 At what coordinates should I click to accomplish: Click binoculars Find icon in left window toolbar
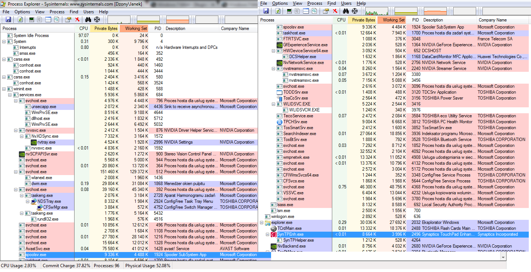89,20
